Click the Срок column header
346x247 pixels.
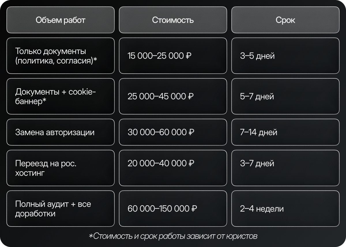pyautogui.click(x=285, y=20)
